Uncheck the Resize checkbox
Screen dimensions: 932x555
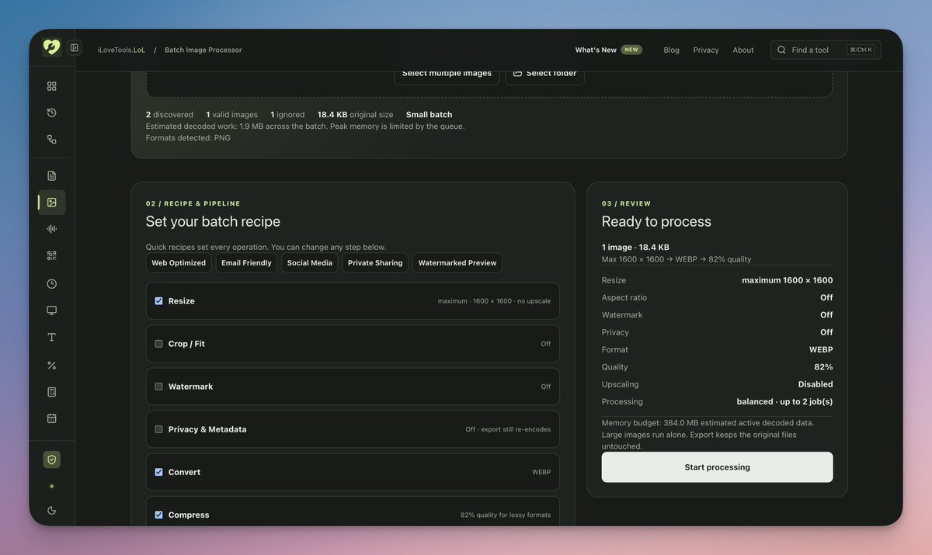pyautogui.click(x=158, y=301)
